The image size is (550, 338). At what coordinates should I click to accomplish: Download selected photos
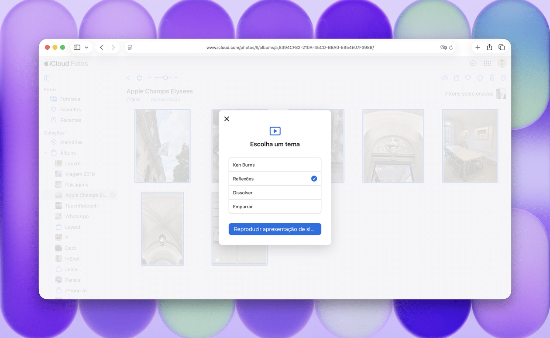pyautogui.click(x=480, y=78)
